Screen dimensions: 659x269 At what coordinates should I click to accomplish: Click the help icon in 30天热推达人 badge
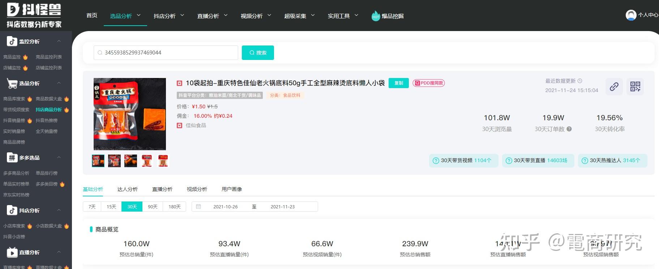585,161
